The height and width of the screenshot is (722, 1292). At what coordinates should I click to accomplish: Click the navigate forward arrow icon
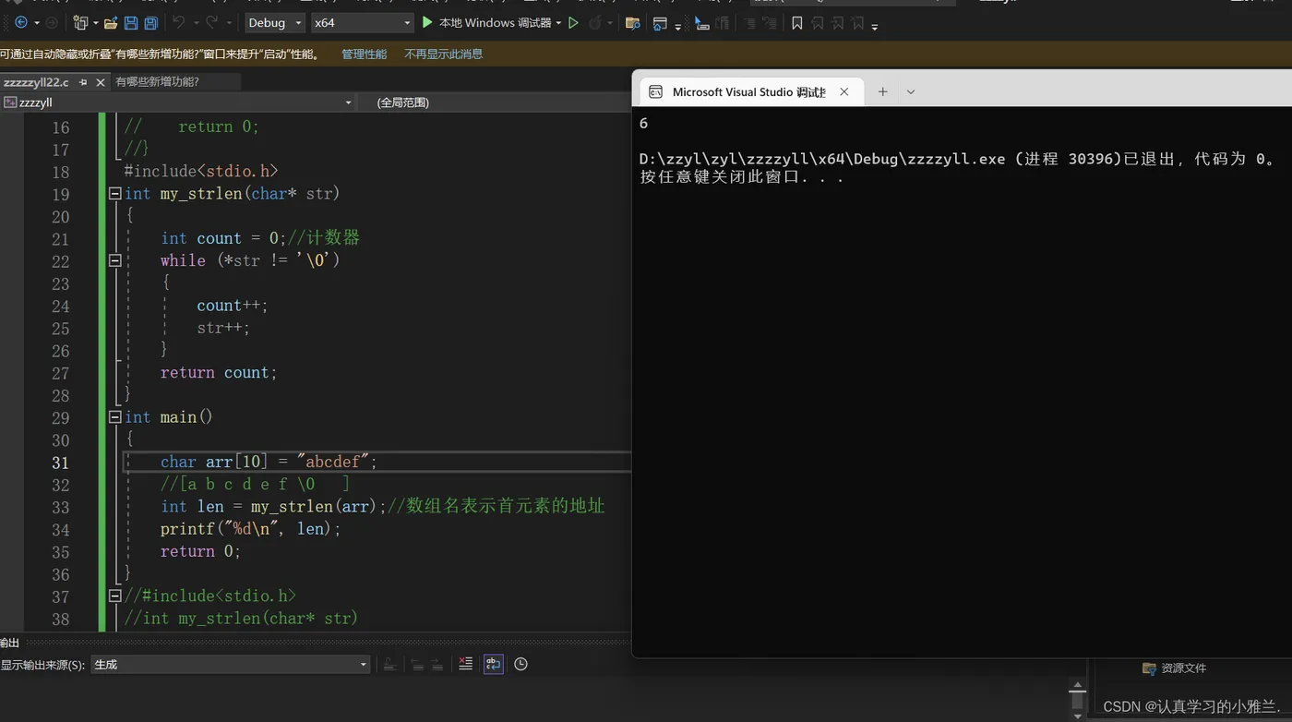[52, 22]
